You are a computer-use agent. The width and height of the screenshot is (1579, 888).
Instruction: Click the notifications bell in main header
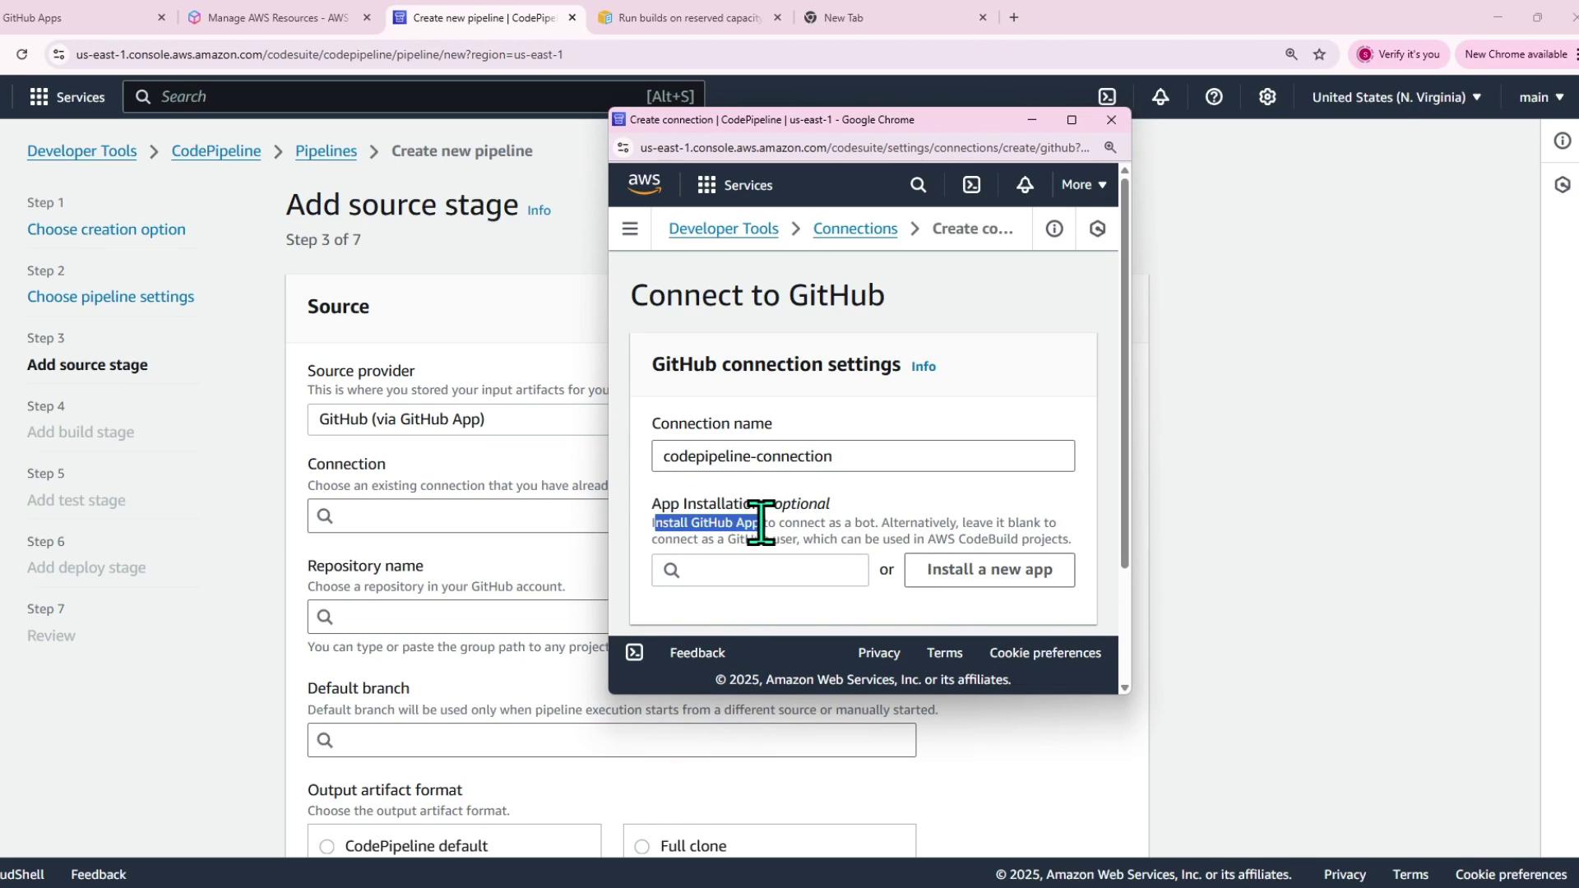(x=1160, y=97)
